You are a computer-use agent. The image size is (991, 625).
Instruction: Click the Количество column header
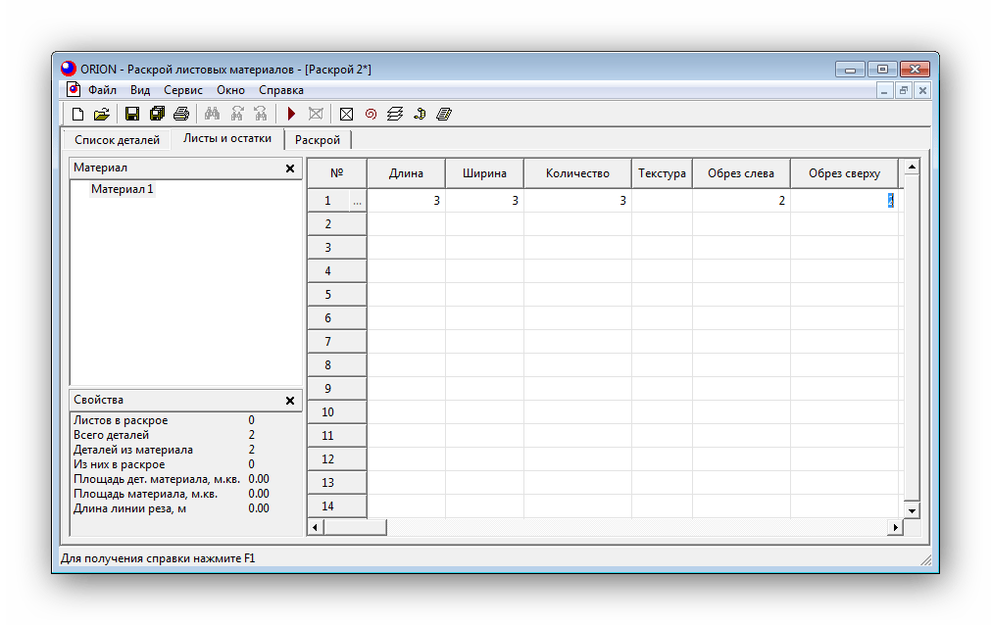(x=577, y=173)
